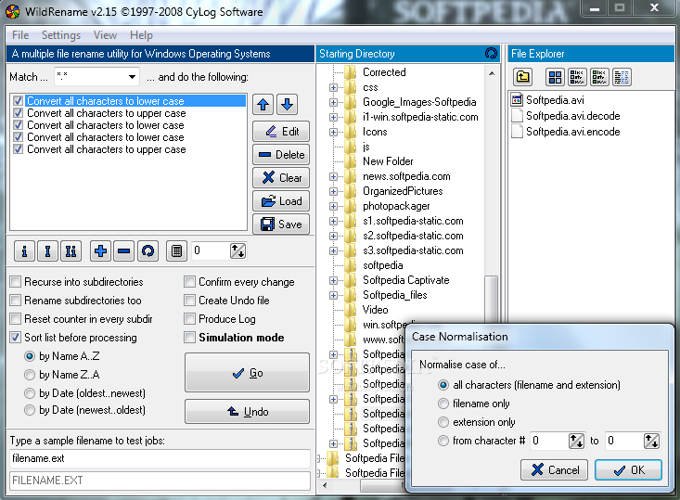Expand the Google_Images-Softpedia folder
Viewport: 680px width, 500px height.
[x=333, y=102]
